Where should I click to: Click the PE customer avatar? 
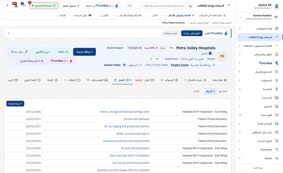222,56
